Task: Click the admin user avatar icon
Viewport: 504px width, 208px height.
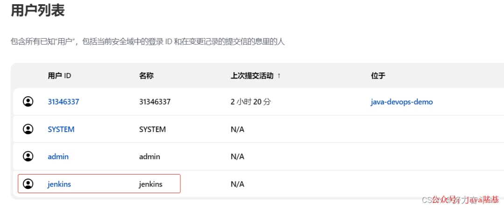Action: click(x=28, y=156)
